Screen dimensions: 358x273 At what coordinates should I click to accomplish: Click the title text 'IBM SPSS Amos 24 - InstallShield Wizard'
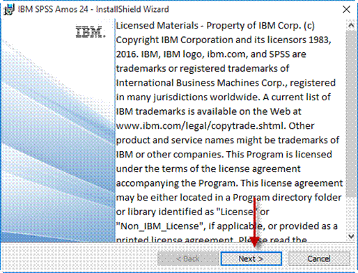click(x=93, y=9)
